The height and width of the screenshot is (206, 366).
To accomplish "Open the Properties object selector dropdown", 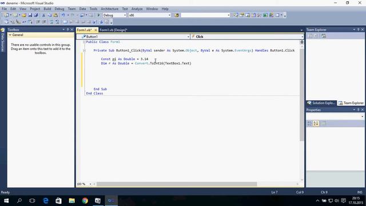I will pos(362,116).
